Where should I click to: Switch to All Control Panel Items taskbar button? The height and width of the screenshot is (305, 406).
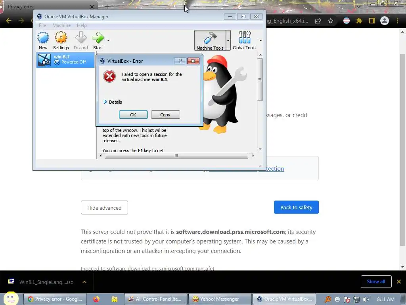(x=155, y=299)
